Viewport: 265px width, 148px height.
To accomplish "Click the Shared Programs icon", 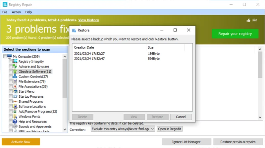I will pyautogui.click(x=15, y=101).
